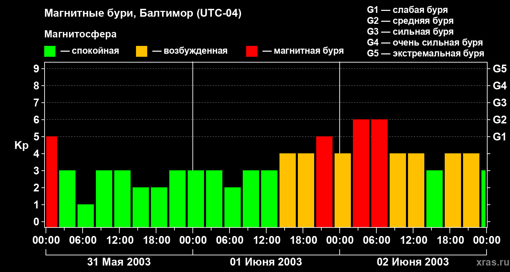The height and width of the screenshot is (272, 510).
Task: Click the '— спокойная' legend label
Action: 90,51
